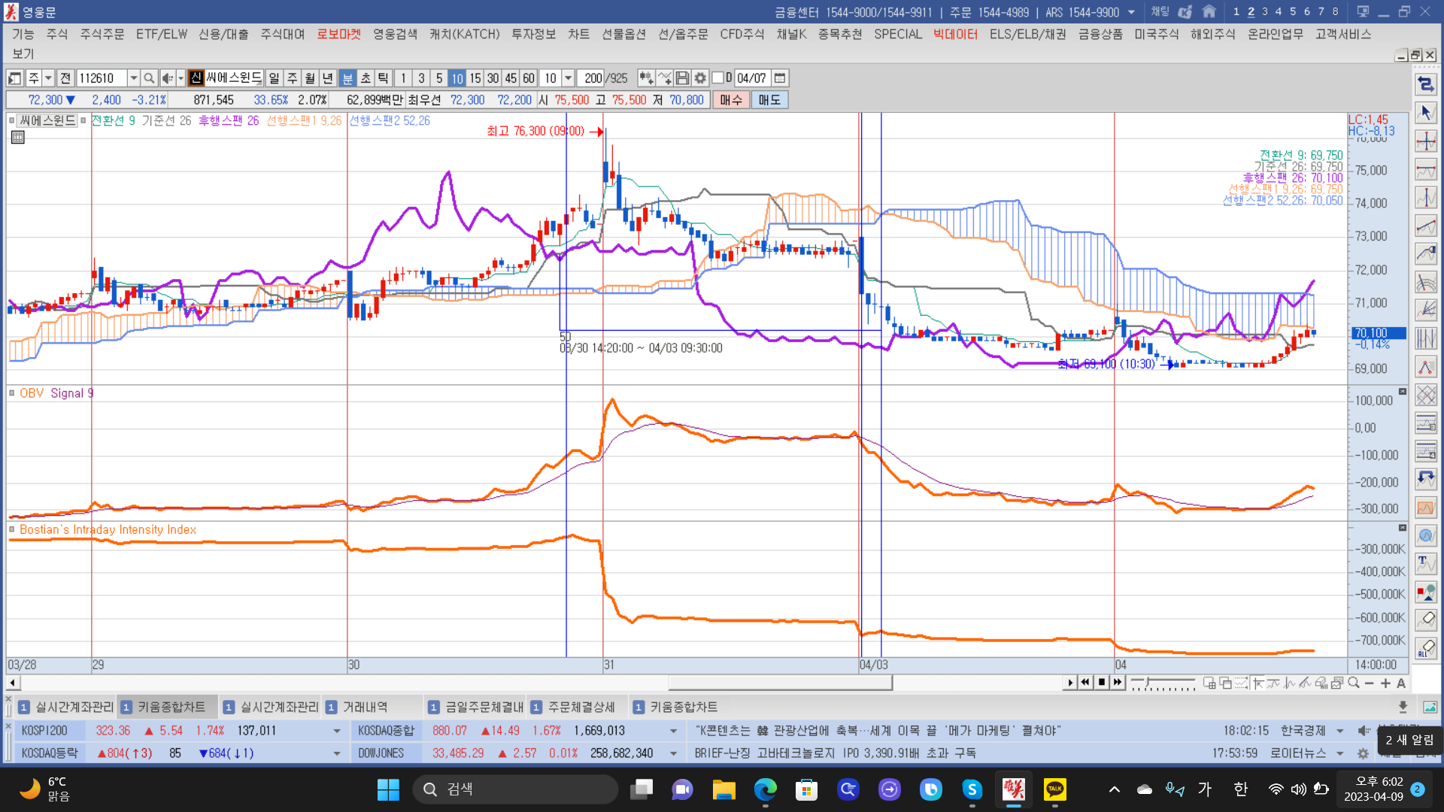
Task: Select the arrow pointer tool in right toolbar
Action: pyautogui.click(x=1426, y=113)
